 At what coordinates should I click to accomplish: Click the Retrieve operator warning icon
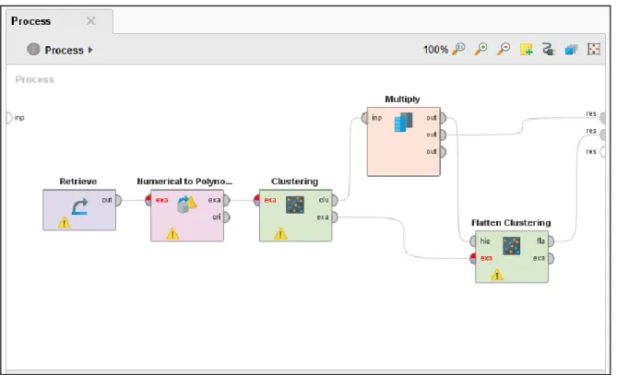click(x=65, y=223)
